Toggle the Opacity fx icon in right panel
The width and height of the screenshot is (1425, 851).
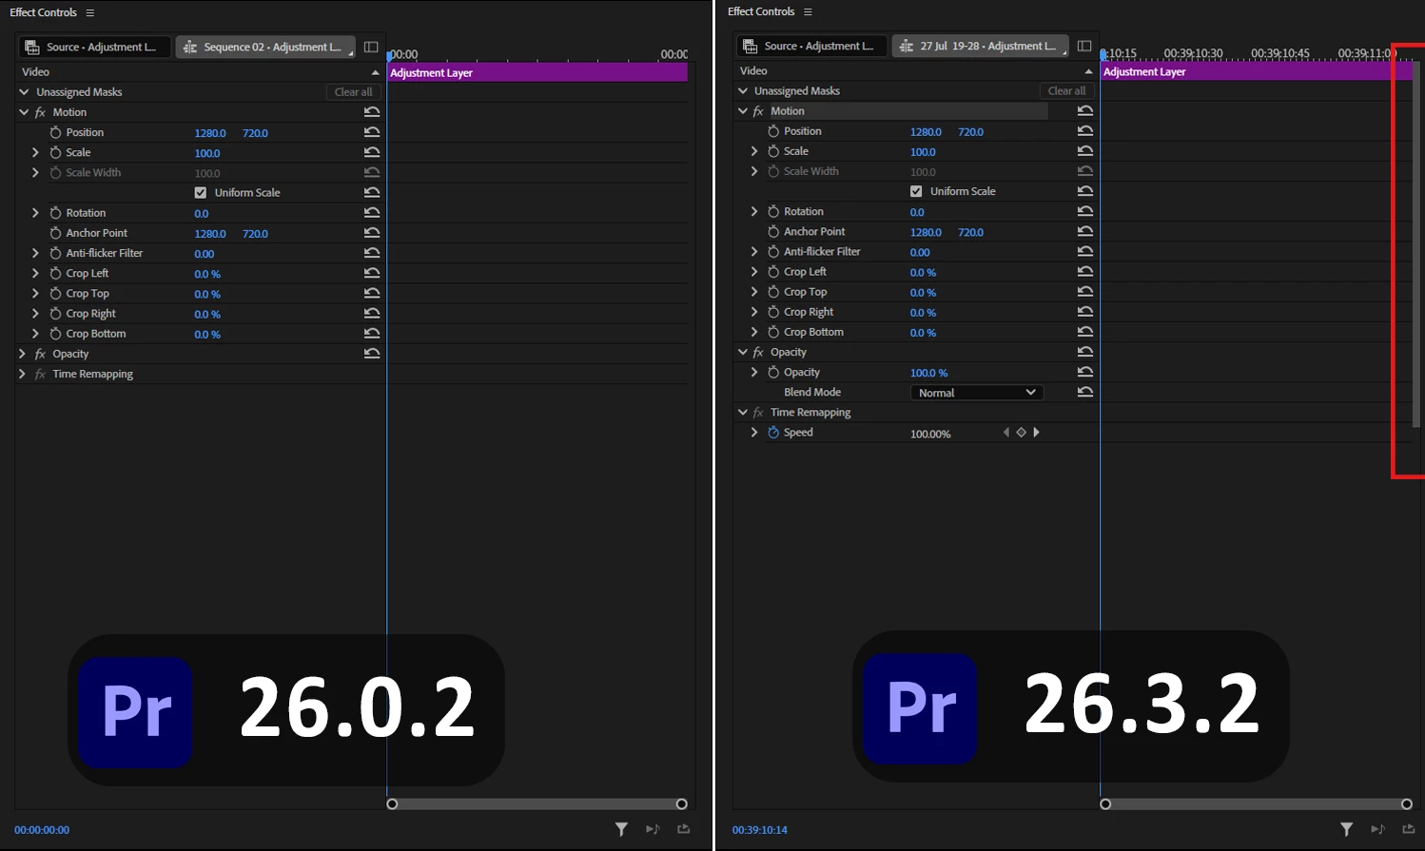pyautogui.click(x=758, y=352)
